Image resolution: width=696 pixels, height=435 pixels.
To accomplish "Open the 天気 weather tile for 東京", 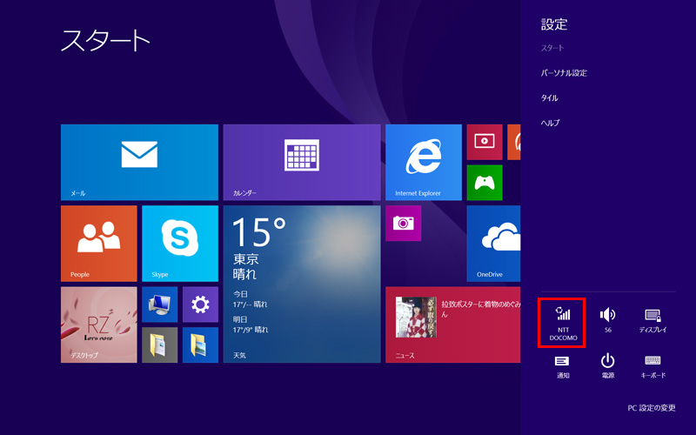I will (302, 284).
